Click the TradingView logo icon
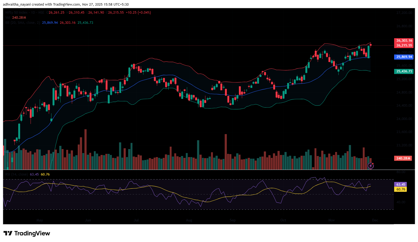The image size is (418, 242). click(8, 233)
